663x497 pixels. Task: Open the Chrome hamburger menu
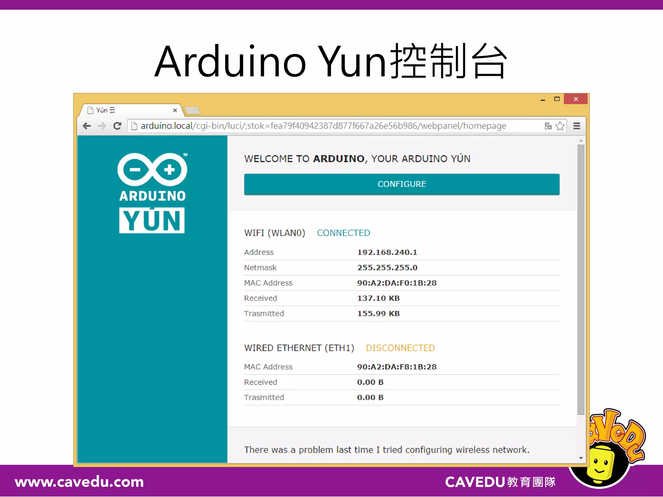577,126
